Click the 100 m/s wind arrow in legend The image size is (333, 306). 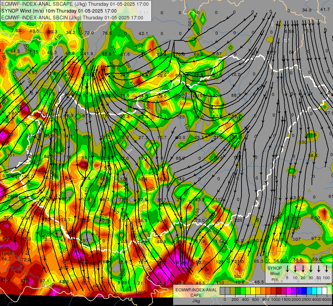327,269
